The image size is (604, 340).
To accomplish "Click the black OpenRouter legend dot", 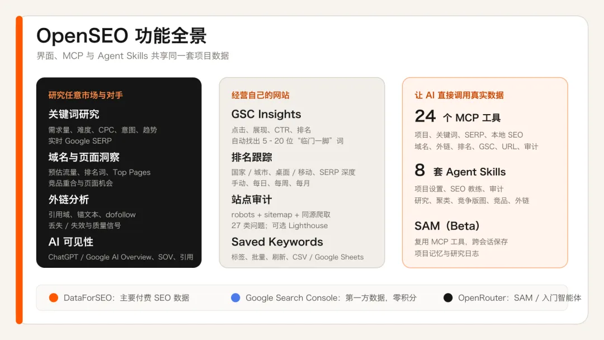I will tap(448, 297).
